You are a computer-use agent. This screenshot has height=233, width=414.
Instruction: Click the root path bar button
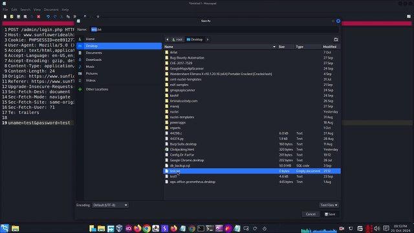click(x=177, y=39)
